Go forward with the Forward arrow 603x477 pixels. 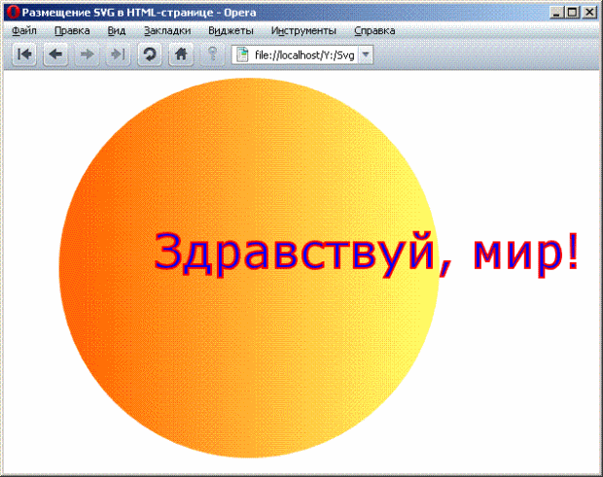(87, 54)
